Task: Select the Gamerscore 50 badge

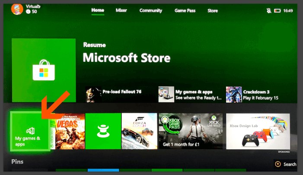Action: click(32, 12)
